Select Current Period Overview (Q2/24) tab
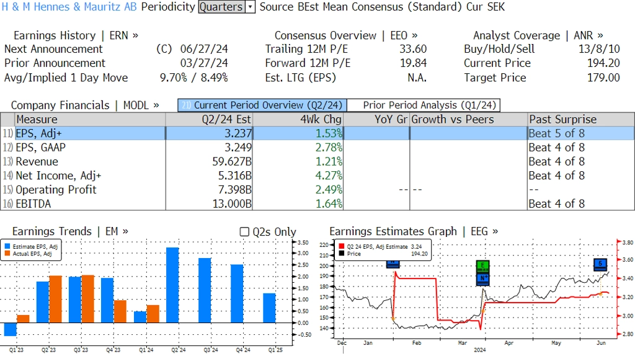Screen dimensions: 635x356 click(x=262, y=105)
